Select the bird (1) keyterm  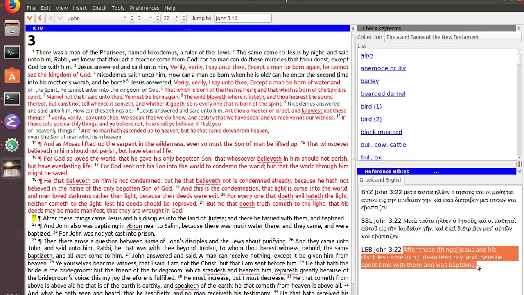coord(371,106)
